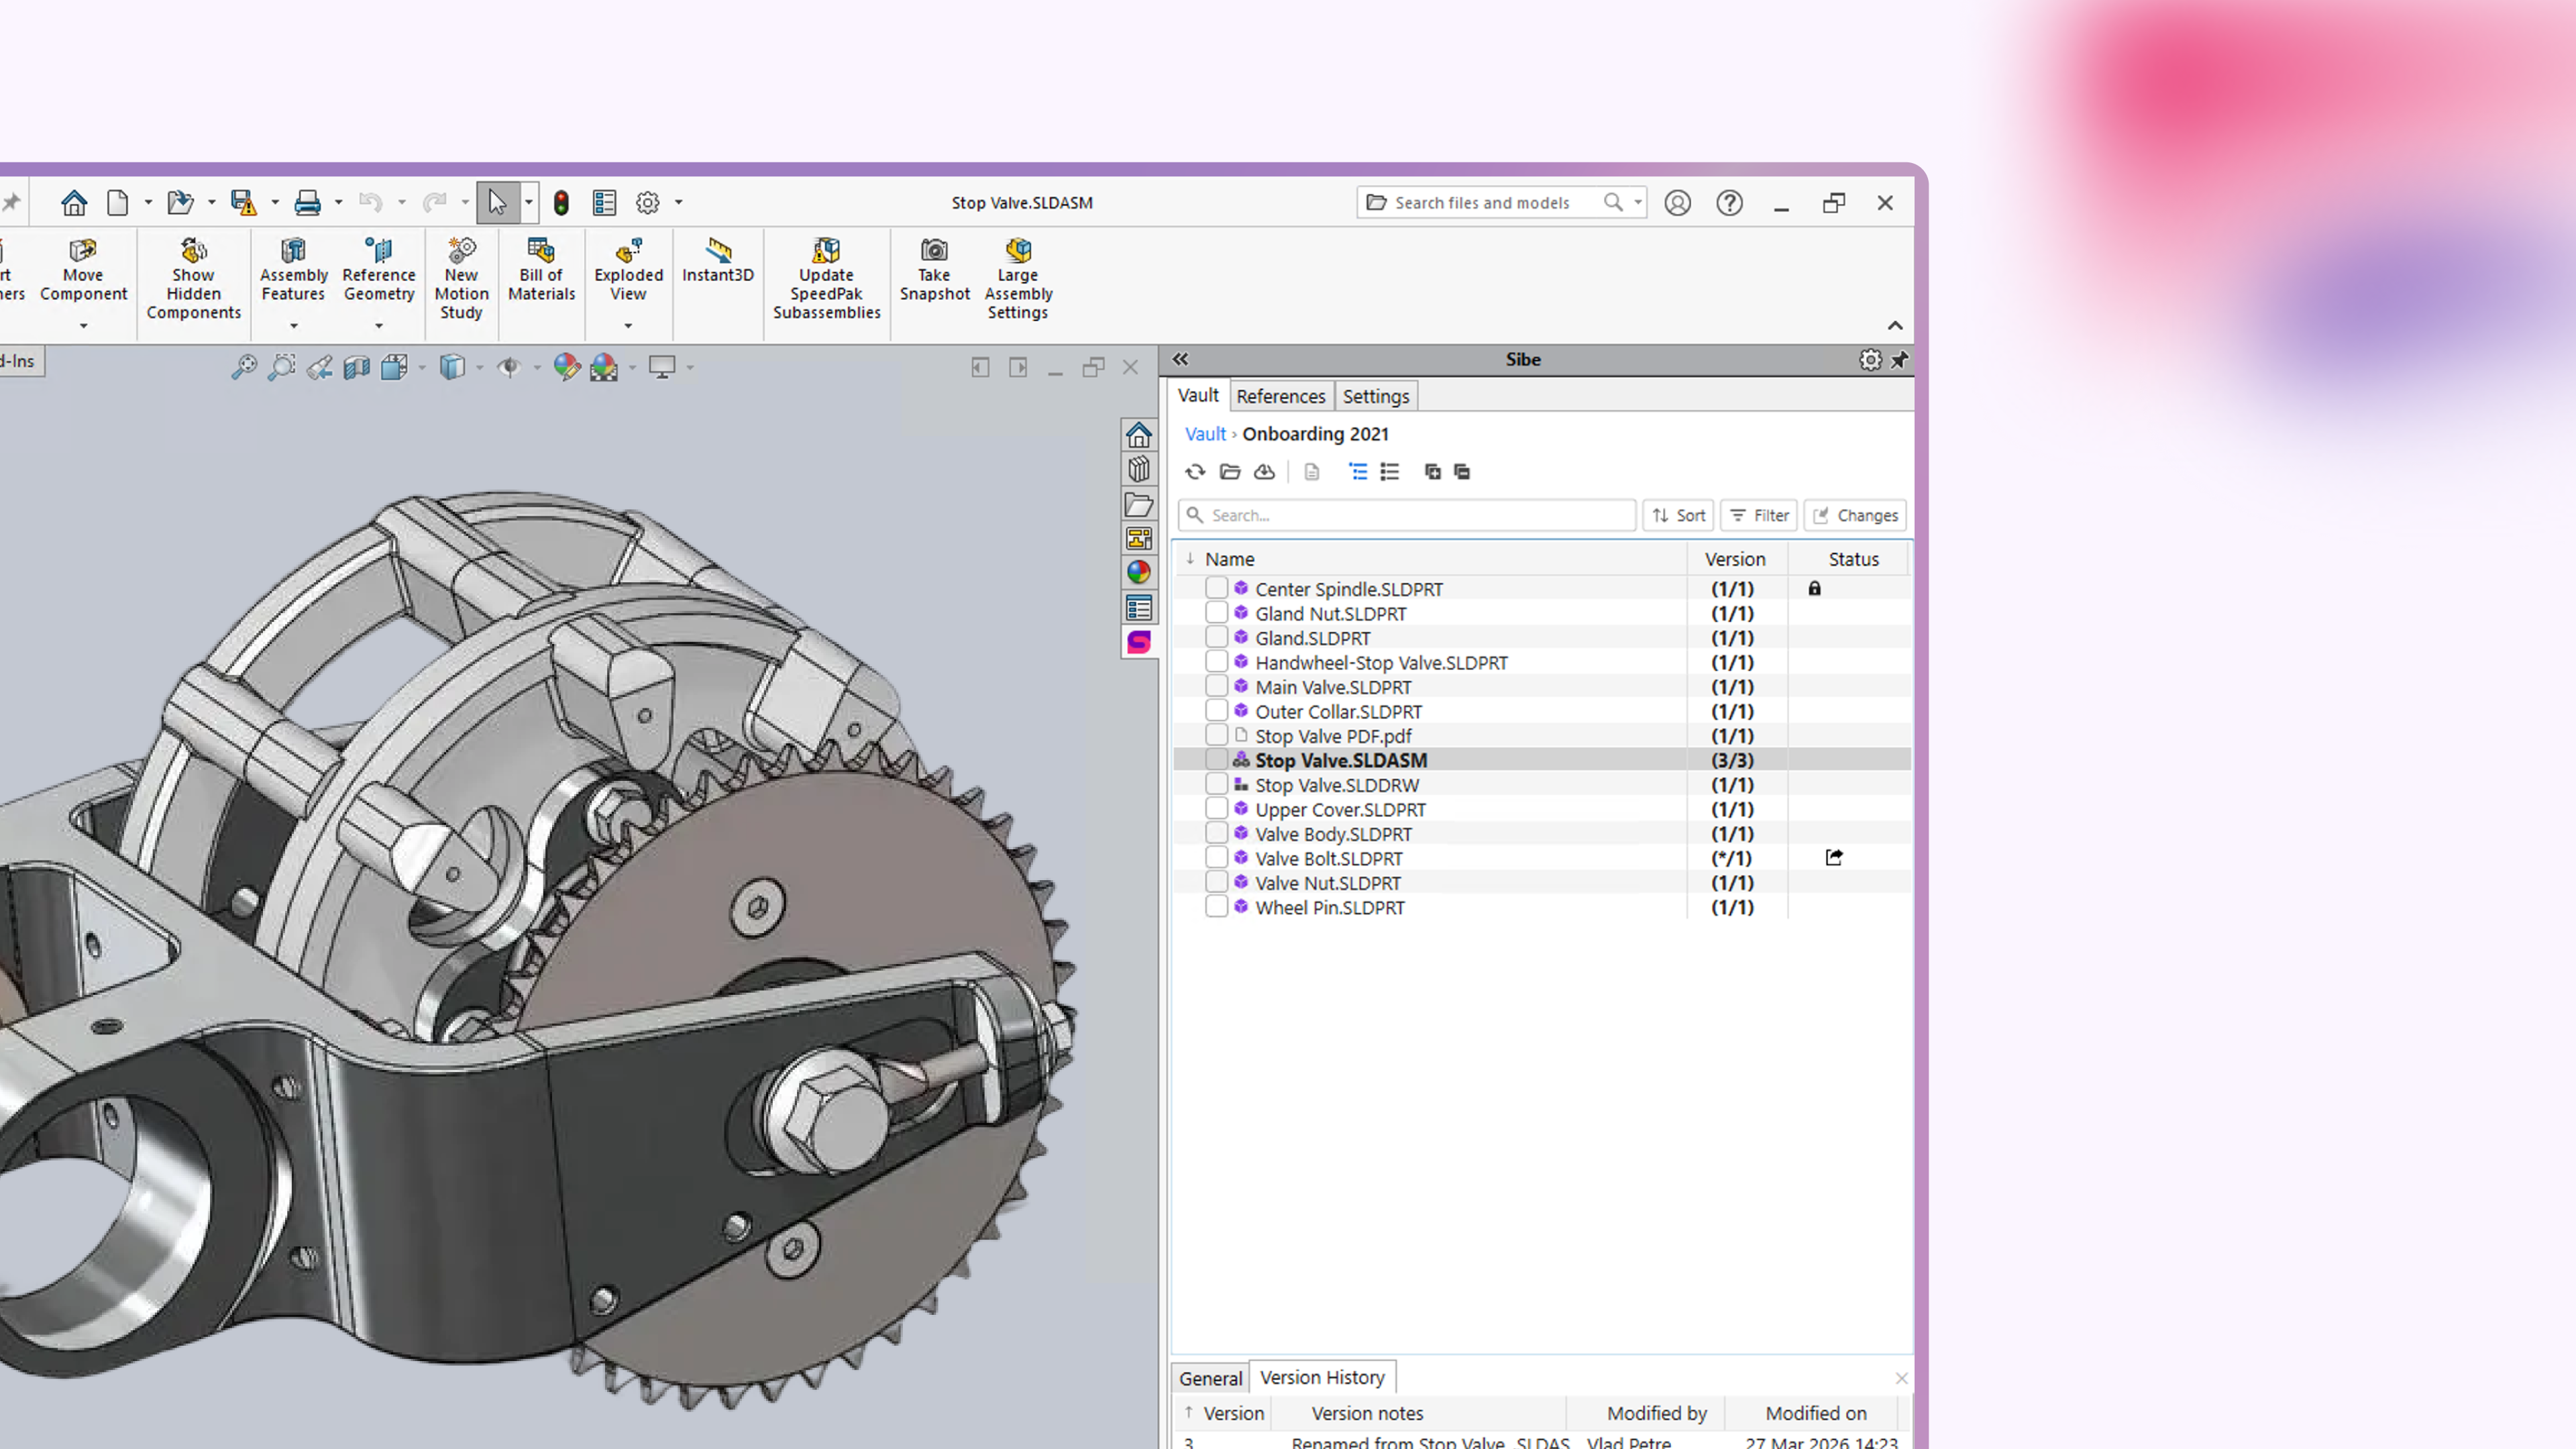Click the Open file folder icon
The width and height of the screenshot is (2576, 1449).
tap(180, 203)
